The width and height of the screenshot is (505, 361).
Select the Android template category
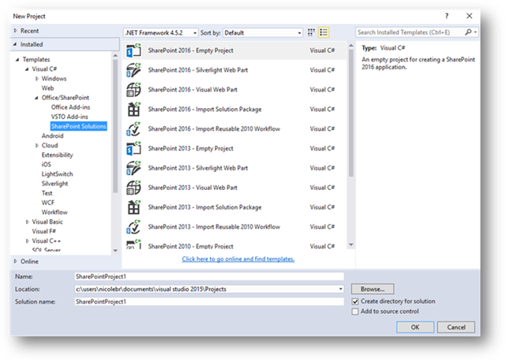click(x=53, y=136)
